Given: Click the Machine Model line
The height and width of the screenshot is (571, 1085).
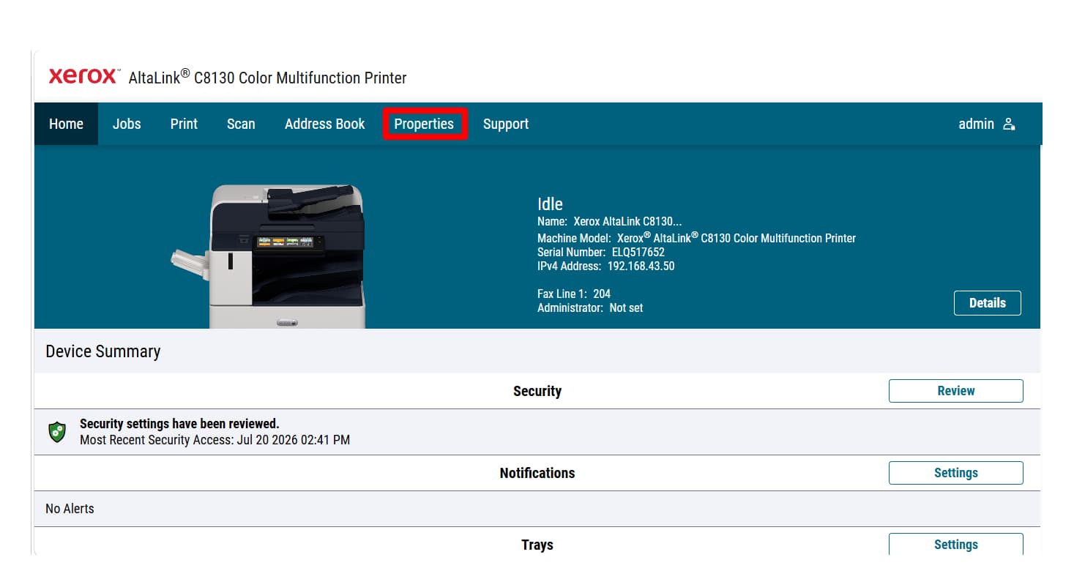Looking at the screenshot, I should tap(696, 238).
